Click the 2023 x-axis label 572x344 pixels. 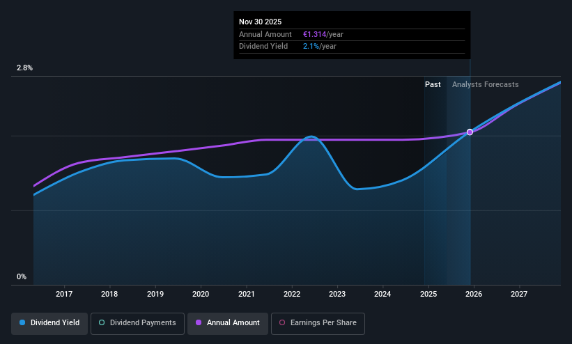click(x=337, y=294)
